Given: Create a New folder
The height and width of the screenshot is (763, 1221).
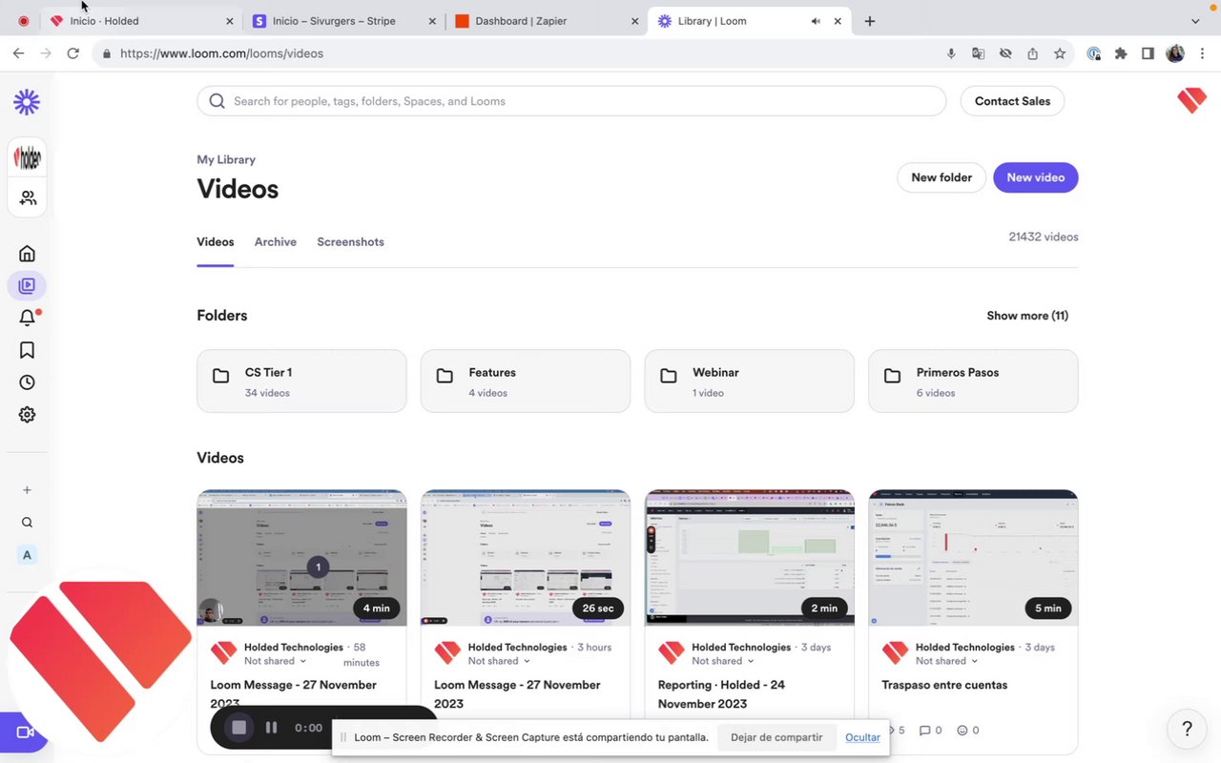Looking at the screenshot, I should [942, 177].
